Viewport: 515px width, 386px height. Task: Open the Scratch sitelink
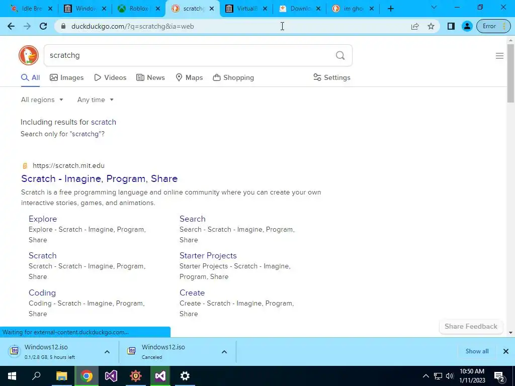pos(42,256)
